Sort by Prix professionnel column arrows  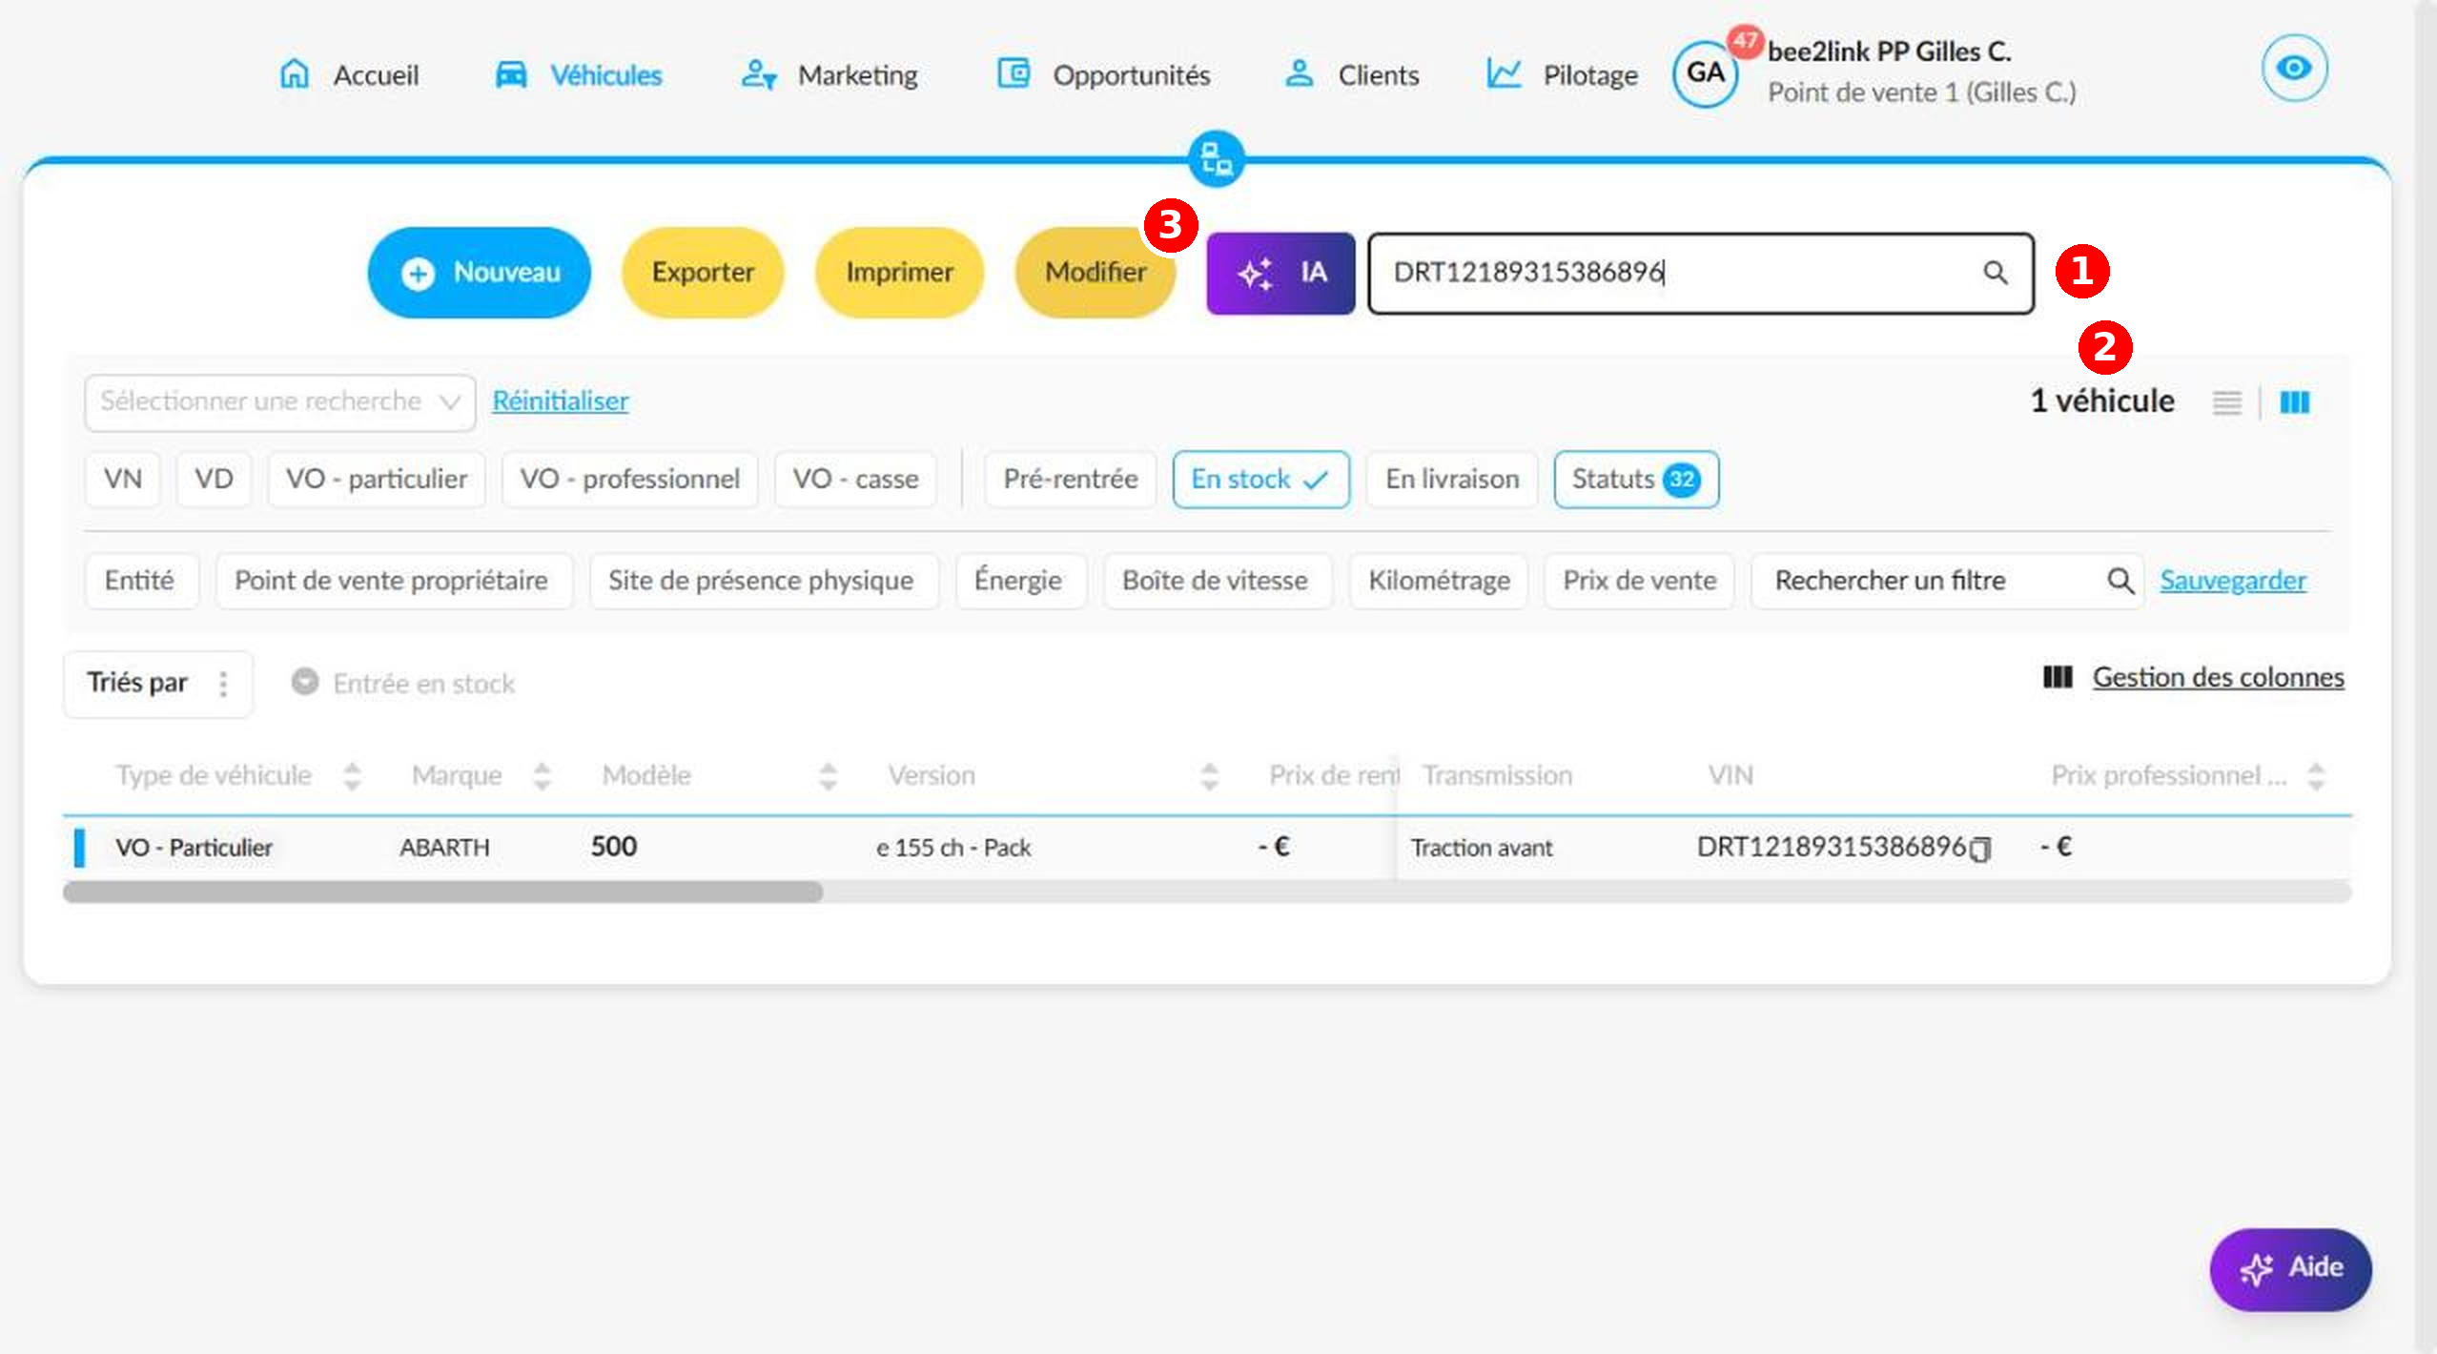[x=2315, y=776]
